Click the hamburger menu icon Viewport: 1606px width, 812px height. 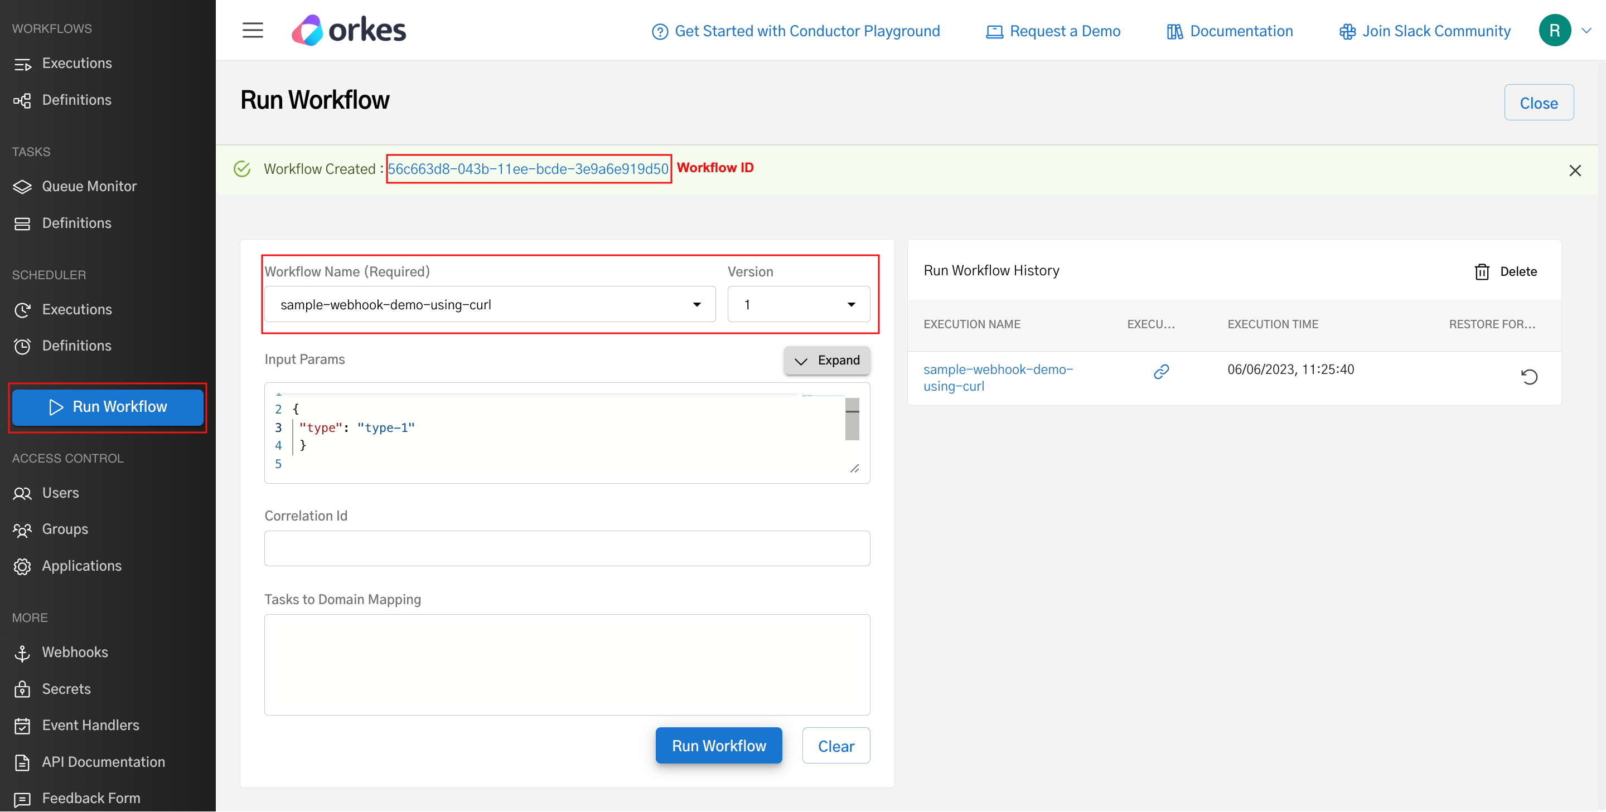(253, 30)
